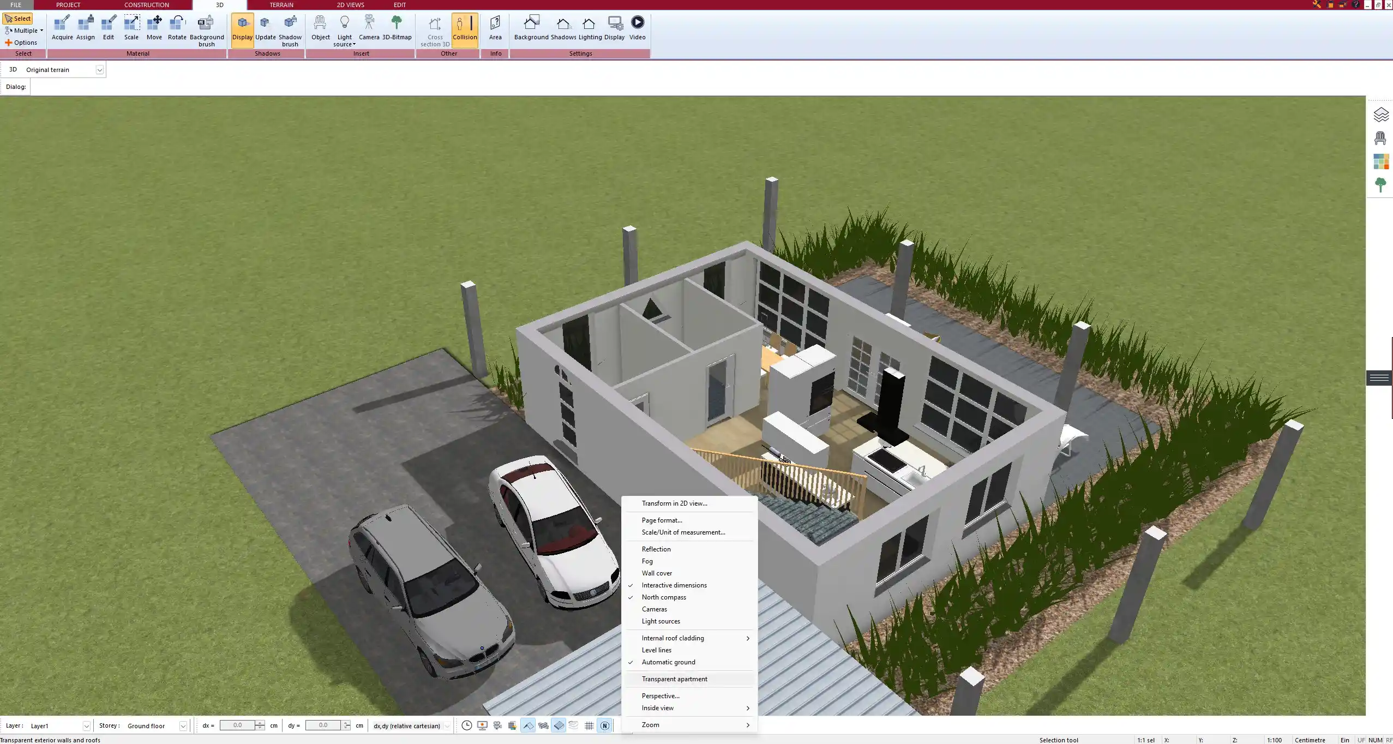Toggle the north compass indicator in the bottom toolbar
The height and width of the screenshot is (744, 1393).
605,725
